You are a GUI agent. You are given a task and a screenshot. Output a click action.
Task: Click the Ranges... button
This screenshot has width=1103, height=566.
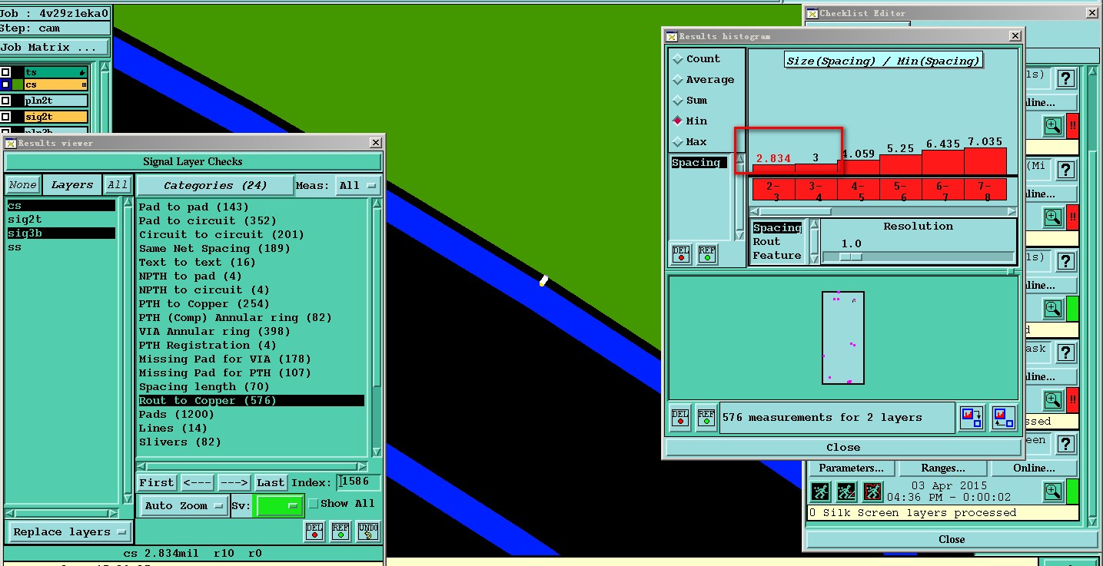(943, 468)
